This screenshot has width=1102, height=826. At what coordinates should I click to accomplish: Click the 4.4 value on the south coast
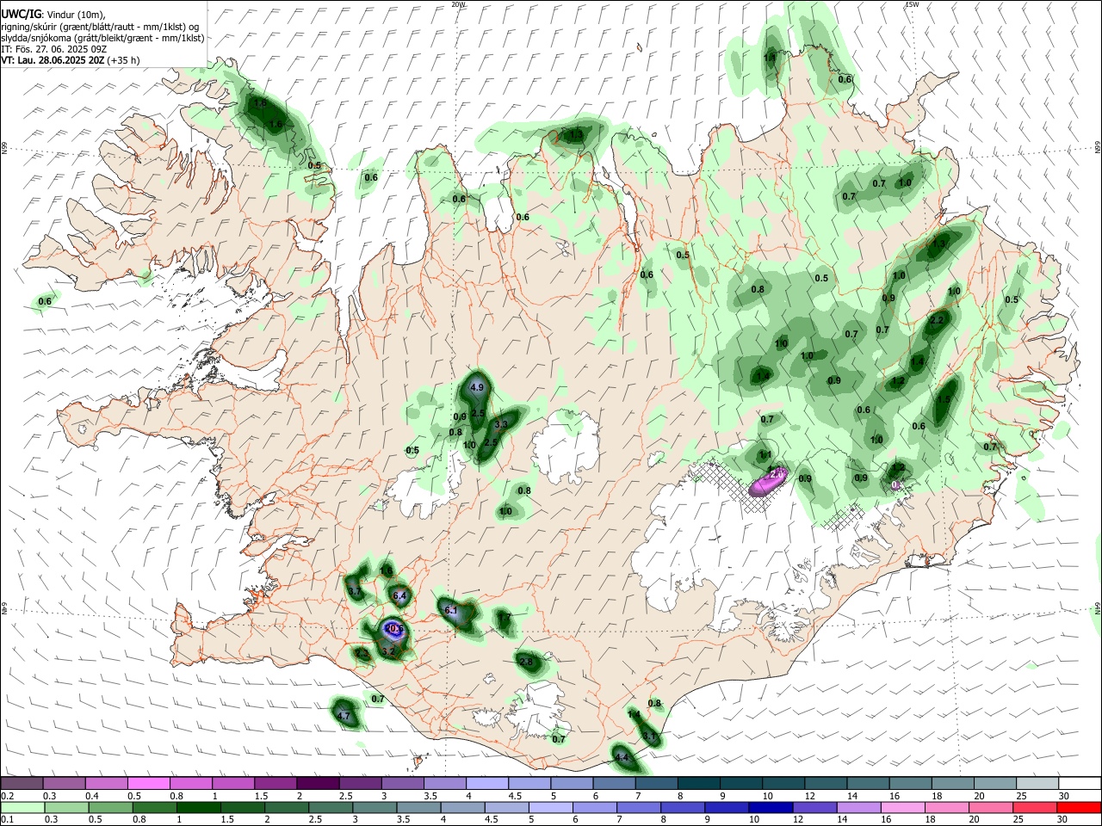point(622,757)
